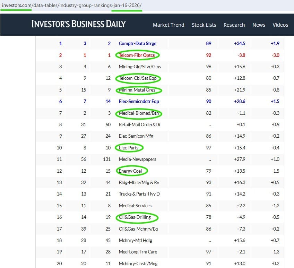
Task: Select the Telcom-Cbl/Sat Eqp group name
Action: click(138, 78)
